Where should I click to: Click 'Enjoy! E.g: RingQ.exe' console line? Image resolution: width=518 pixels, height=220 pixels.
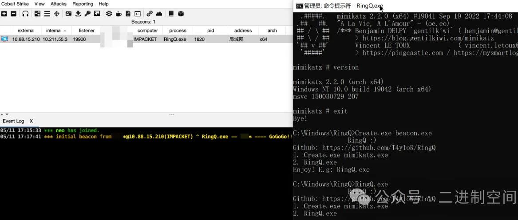pos(331,170)
